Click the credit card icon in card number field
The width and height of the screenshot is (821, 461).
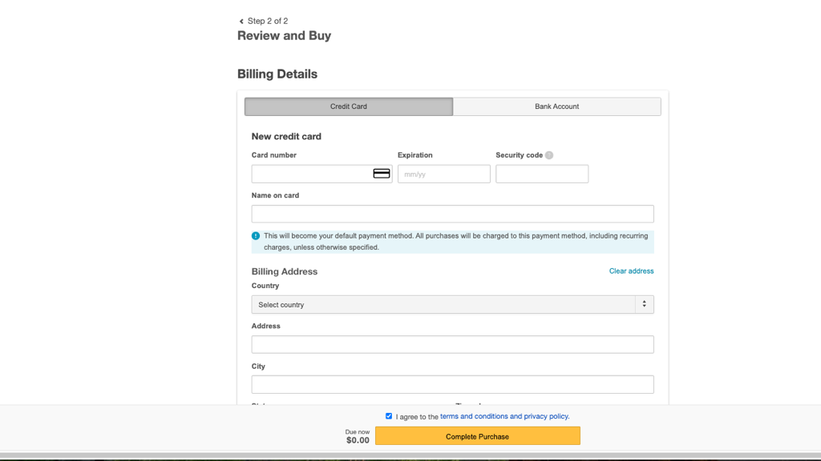tap(382, 173)
